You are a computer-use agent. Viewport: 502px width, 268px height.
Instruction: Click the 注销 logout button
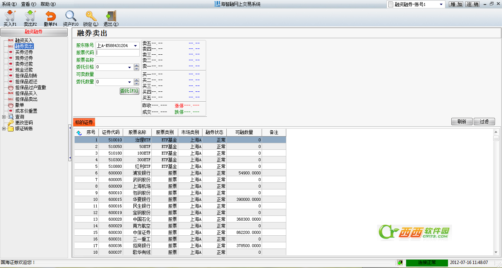[473, 4]
